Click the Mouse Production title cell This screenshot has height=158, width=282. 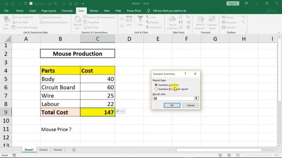[x=78, y=54]
